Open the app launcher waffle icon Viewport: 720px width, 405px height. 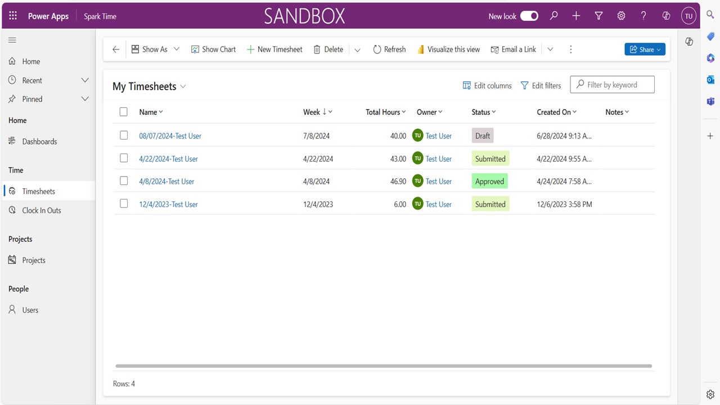(13, 16)
